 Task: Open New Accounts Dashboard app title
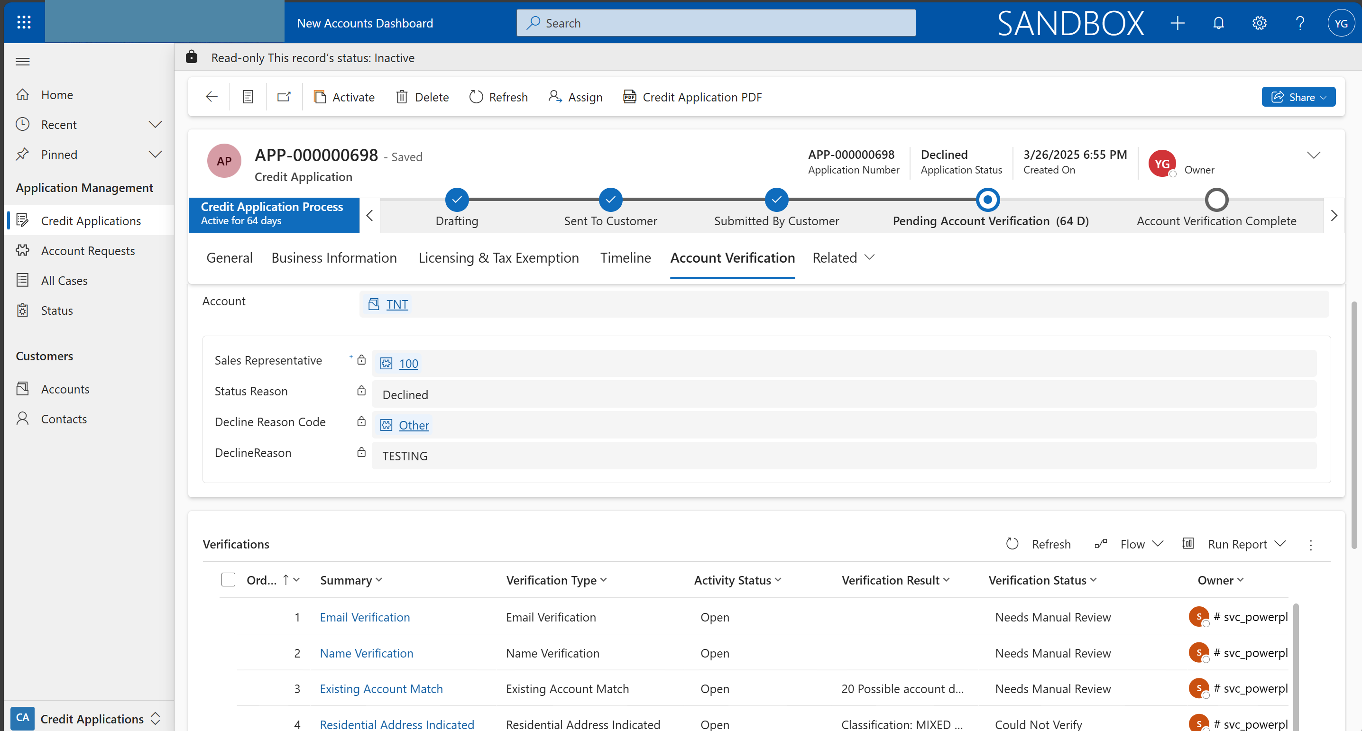365,23
